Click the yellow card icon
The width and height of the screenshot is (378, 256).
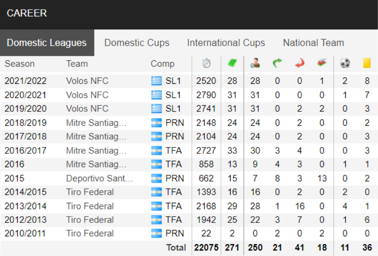pyautogui.click(x=367, y=63)
